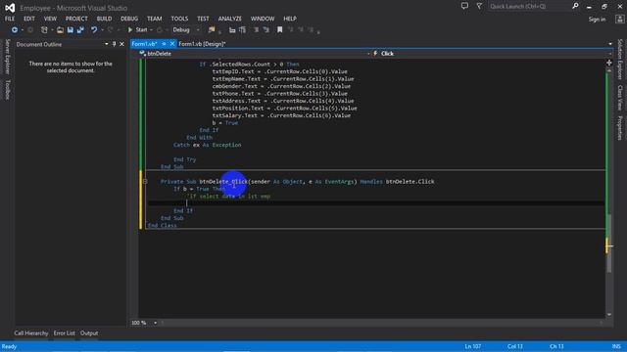Start debugging with the green Start arrow
Image resolution: width=627 pixels, height=352 pixels.
130,30
